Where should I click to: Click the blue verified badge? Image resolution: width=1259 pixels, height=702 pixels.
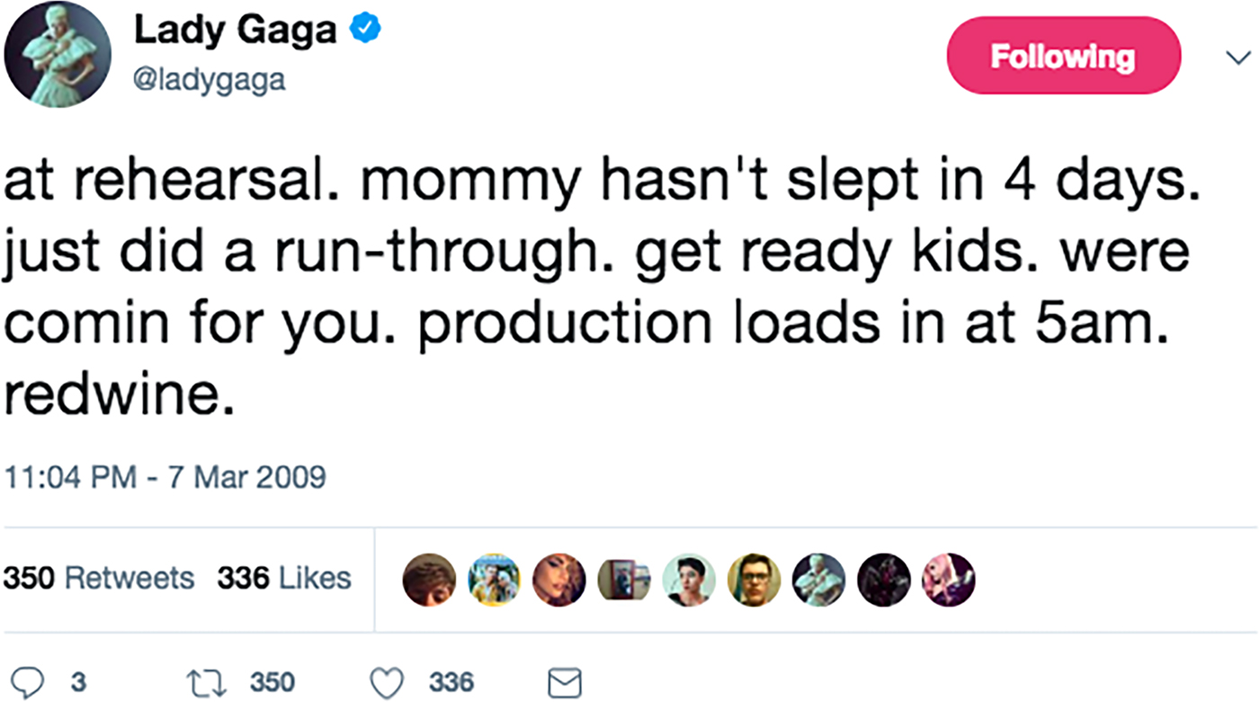[x=364, y=31]
